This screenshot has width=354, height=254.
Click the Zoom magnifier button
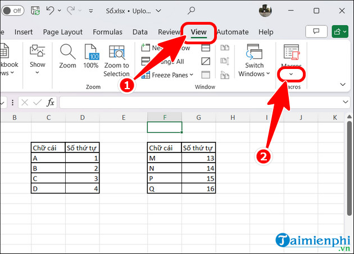pos(67,56)
